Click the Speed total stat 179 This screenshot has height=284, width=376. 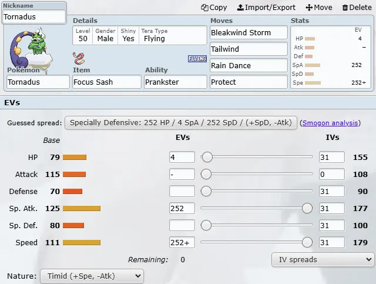[x=360, y=242]
